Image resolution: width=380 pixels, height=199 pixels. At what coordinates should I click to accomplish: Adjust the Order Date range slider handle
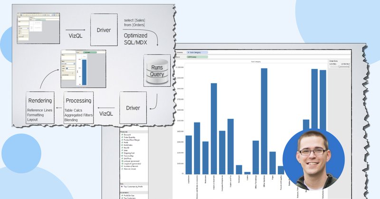pyautogui.click(x=339, y=66)
